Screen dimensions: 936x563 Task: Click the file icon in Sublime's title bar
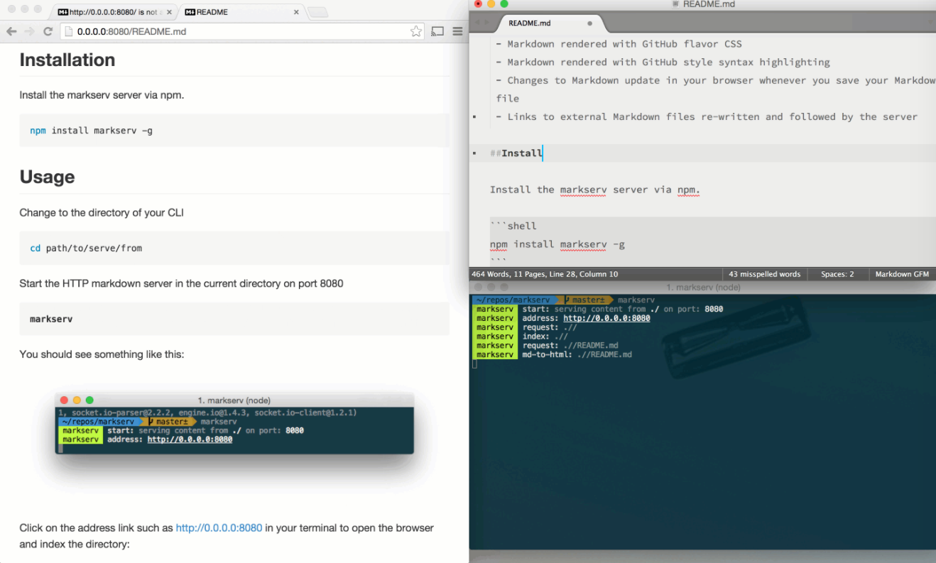tap(675, 4)
